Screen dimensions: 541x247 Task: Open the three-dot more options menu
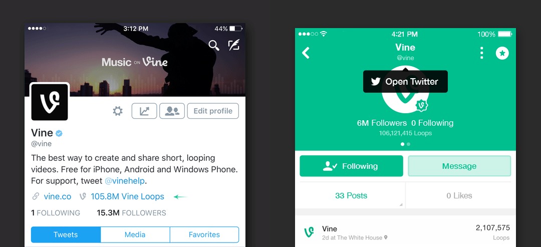click(x=482, y=53)
